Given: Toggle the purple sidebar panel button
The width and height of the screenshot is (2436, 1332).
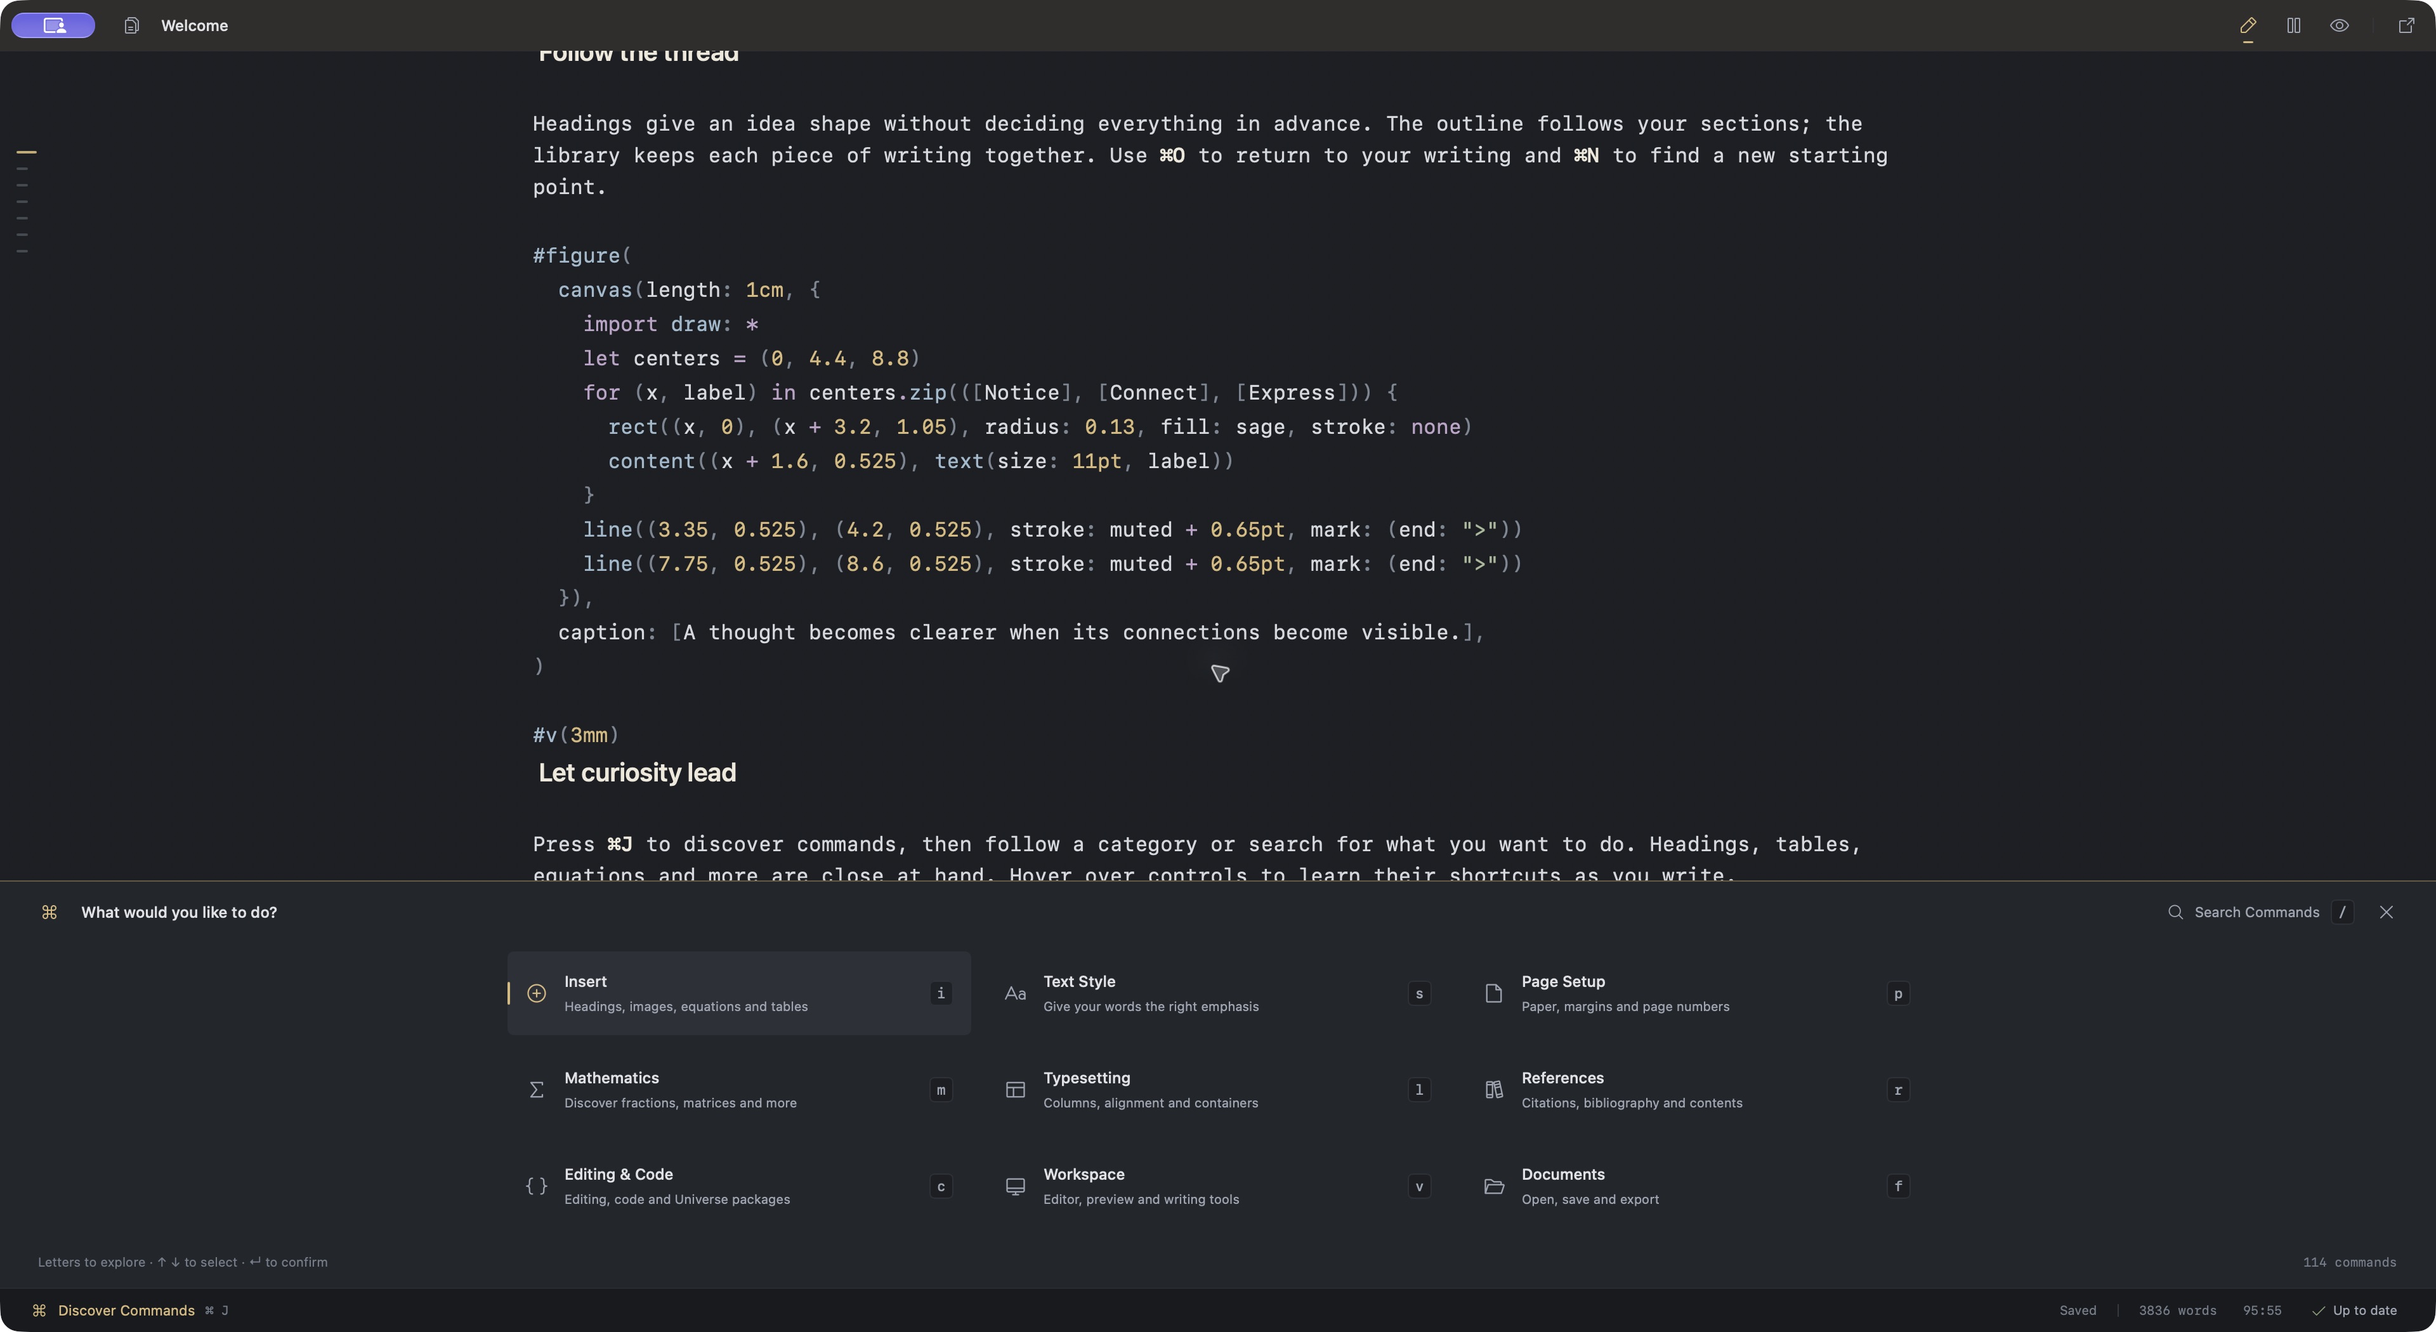Looking at the screenshot, I should 53,25.
